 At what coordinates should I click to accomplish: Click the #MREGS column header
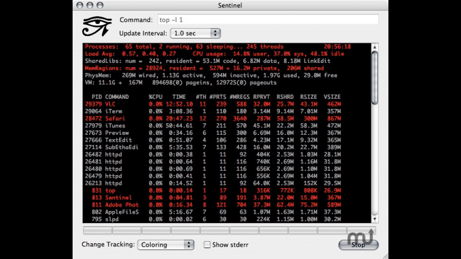coord(240,97)
